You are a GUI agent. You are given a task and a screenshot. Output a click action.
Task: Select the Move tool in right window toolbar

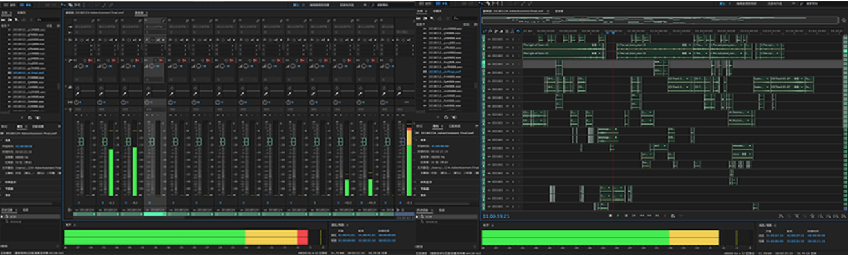[481, 4]
